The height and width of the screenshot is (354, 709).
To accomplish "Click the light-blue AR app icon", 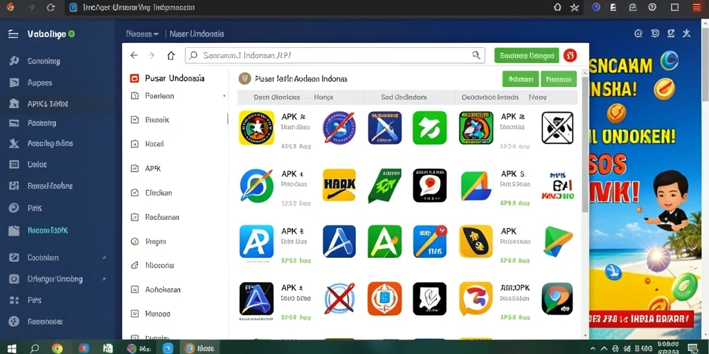I will 256,241.
